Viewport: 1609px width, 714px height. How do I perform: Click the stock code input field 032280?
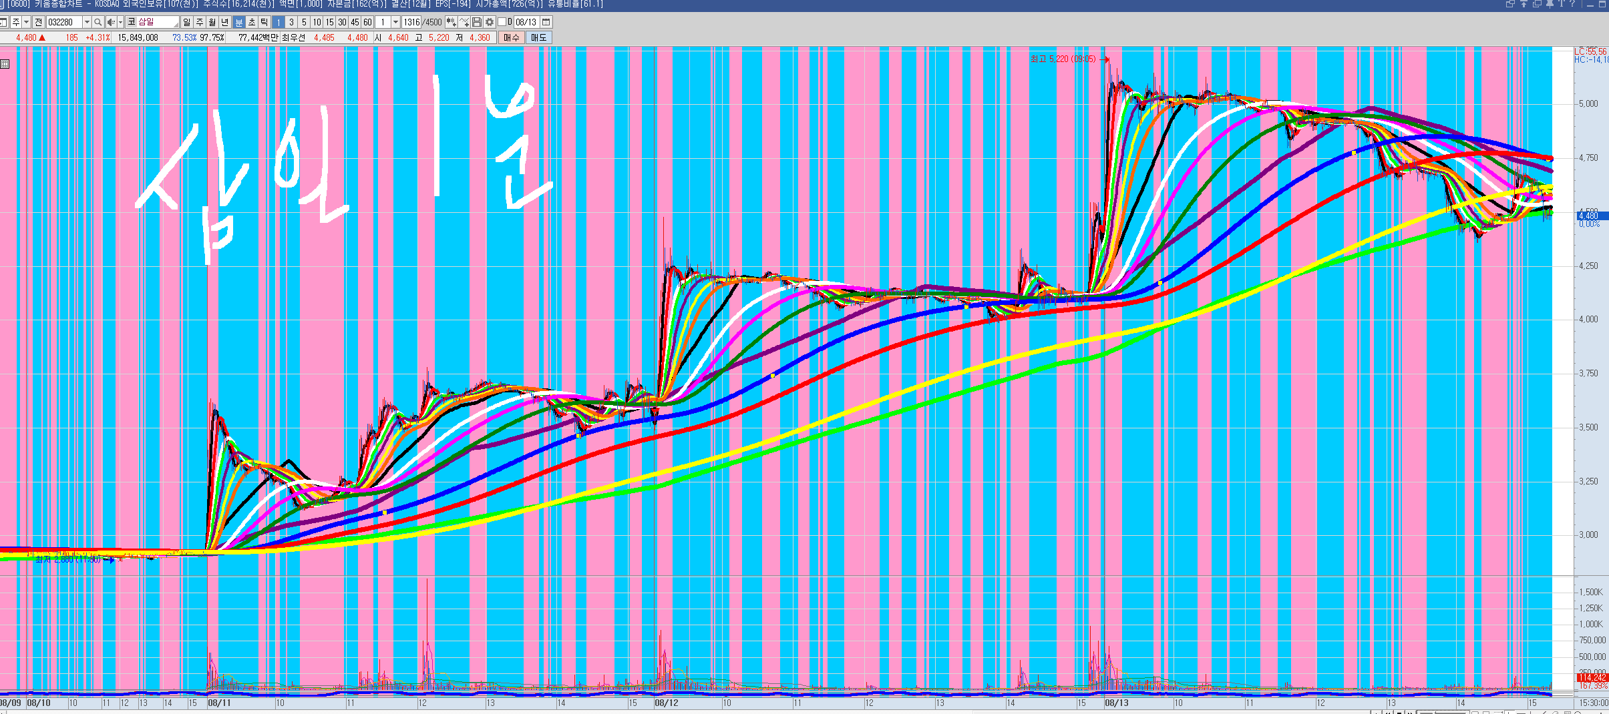click(x=64, y=22)
